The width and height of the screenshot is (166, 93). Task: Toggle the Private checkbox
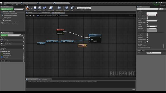pos(147,24)
